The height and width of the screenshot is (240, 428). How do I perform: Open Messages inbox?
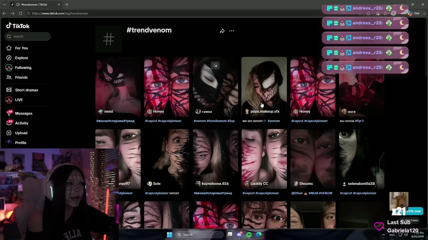pyautogui.click(x=23, y=113)
